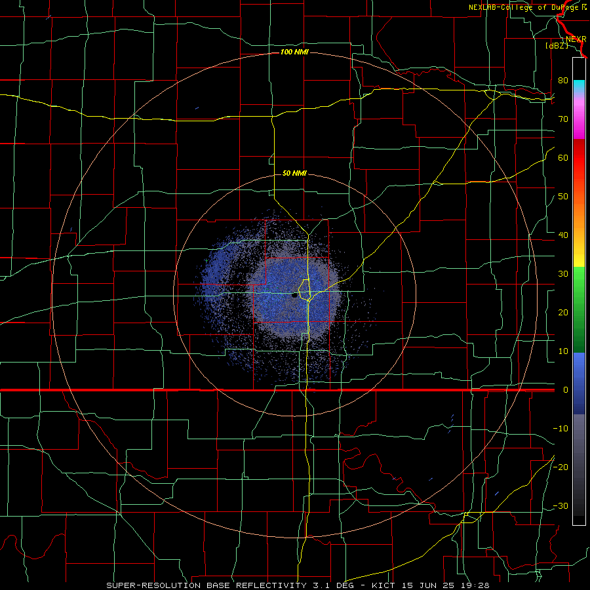Click the 80 dBZ scale value
The image size is (590, 590).
[x=563, y=81]
